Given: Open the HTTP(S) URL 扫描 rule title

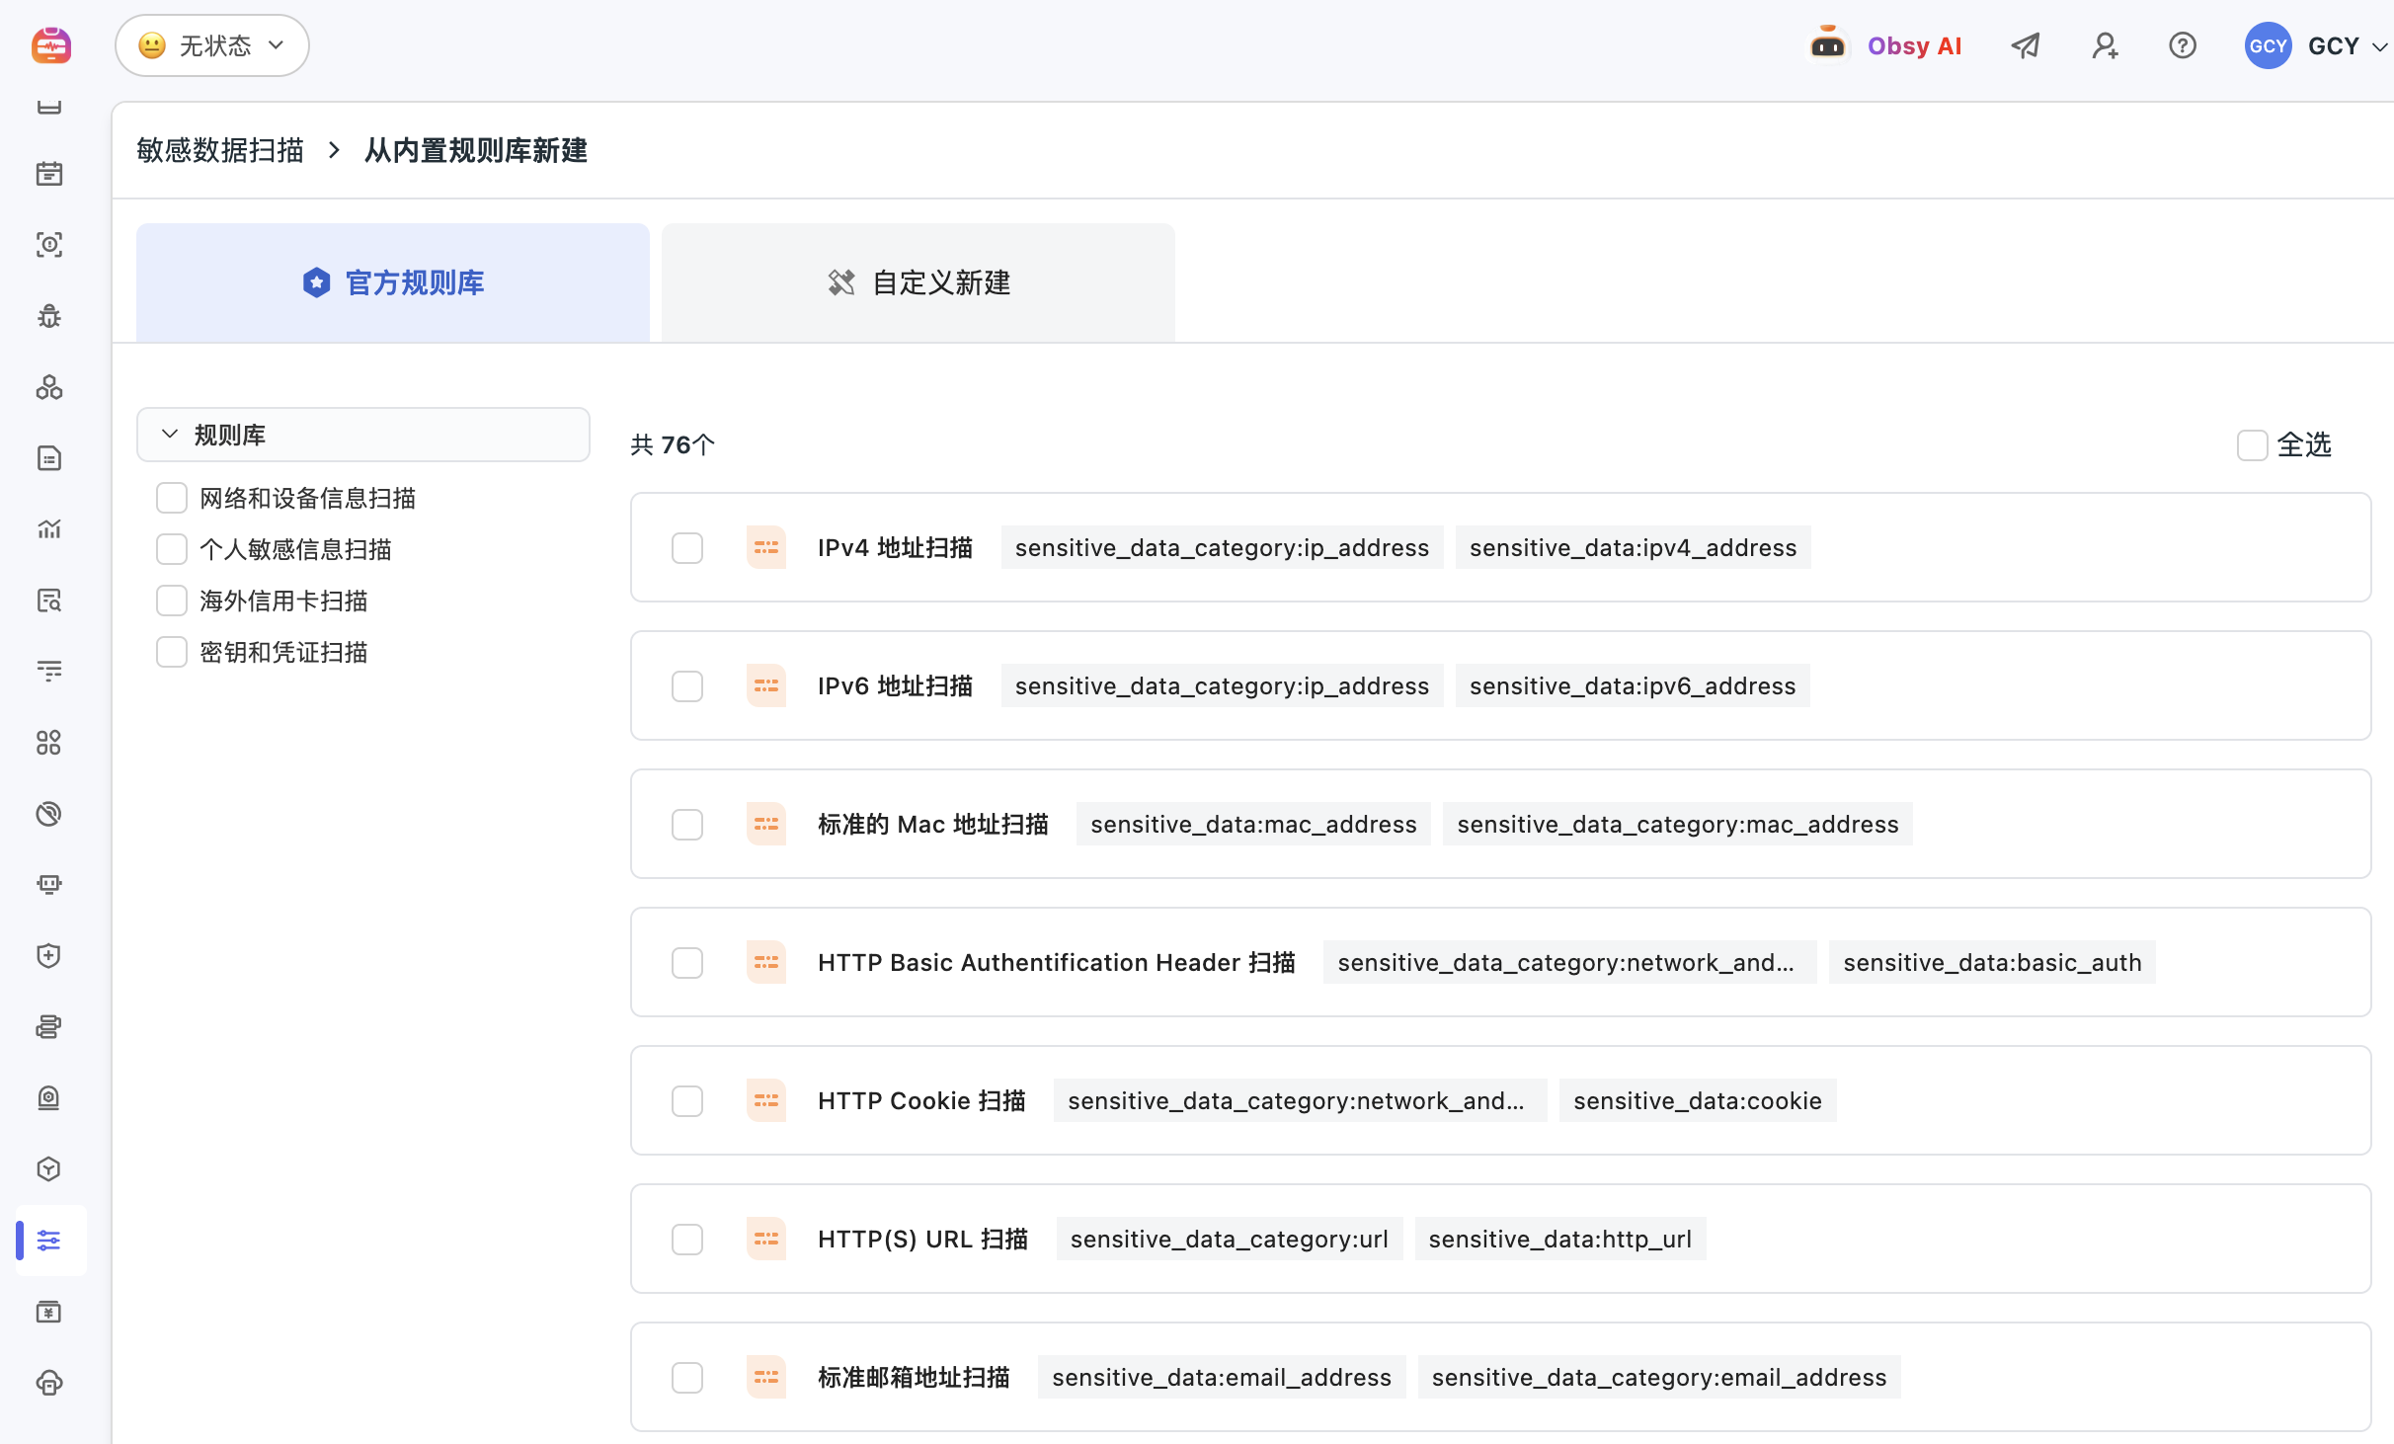Looking at the screenshot, I should click(x=922, y=1239).
